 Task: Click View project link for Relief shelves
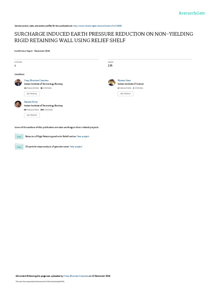[x=83, y=136]
